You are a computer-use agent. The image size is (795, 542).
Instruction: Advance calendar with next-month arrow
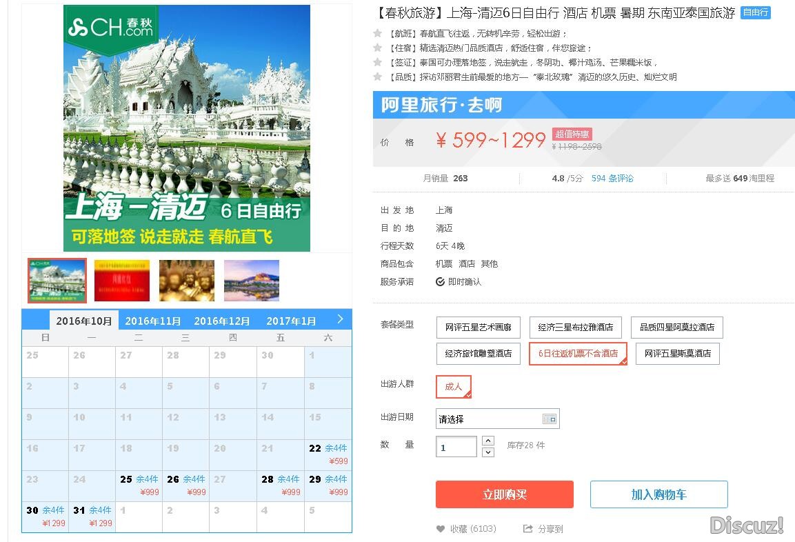[x=340, y=319]
